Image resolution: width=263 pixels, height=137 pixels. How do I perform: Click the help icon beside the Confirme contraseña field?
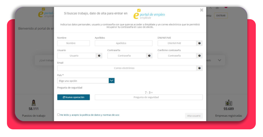[199, 56]
